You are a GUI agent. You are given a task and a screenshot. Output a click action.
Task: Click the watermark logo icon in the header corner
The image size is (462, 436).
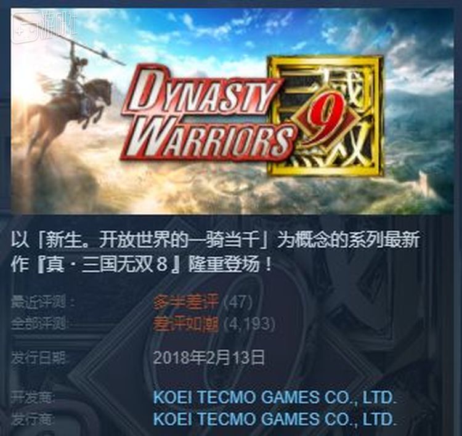(x=25, y=28)
